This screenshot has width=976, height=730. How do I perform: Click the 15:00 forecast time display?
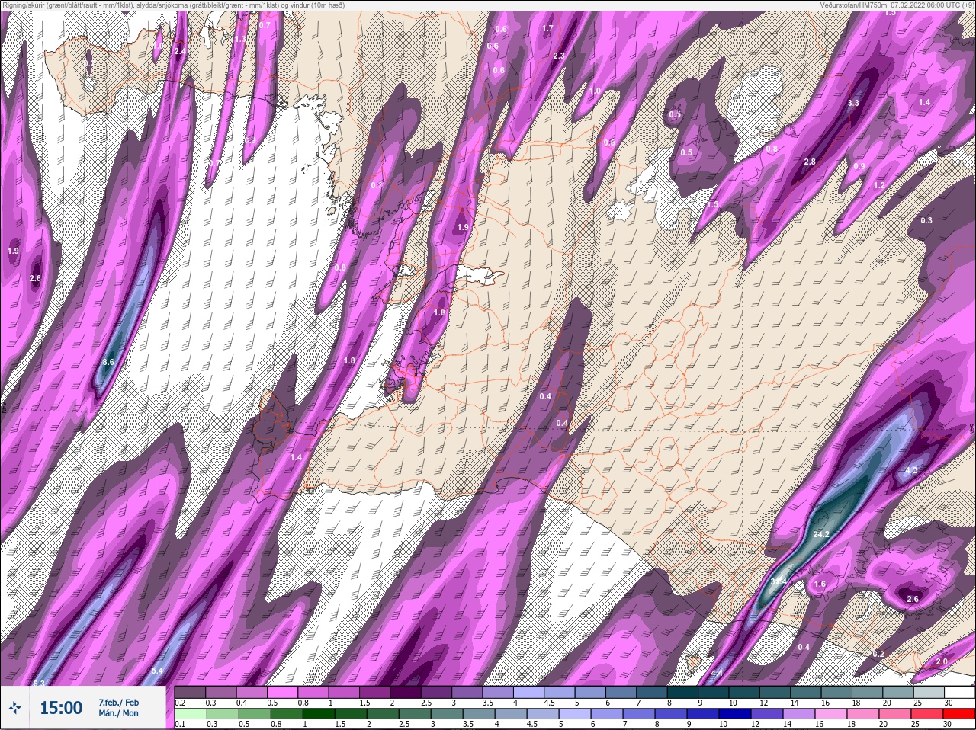(61, 708)
